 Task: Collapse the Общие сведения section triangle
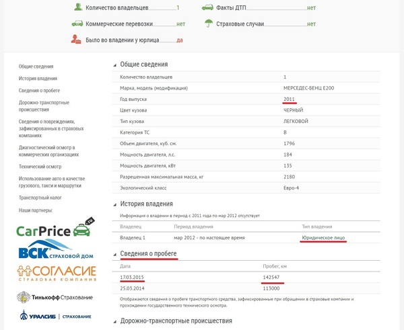tap(115, 65)
